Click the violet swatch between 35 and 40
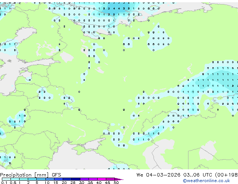238x184 pixels. coord(93,179)
